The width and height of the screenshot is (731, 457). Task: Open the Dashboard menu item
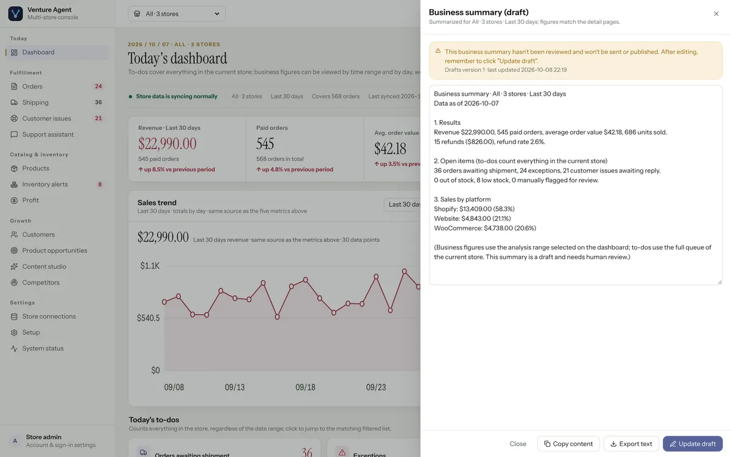[57, 52]
